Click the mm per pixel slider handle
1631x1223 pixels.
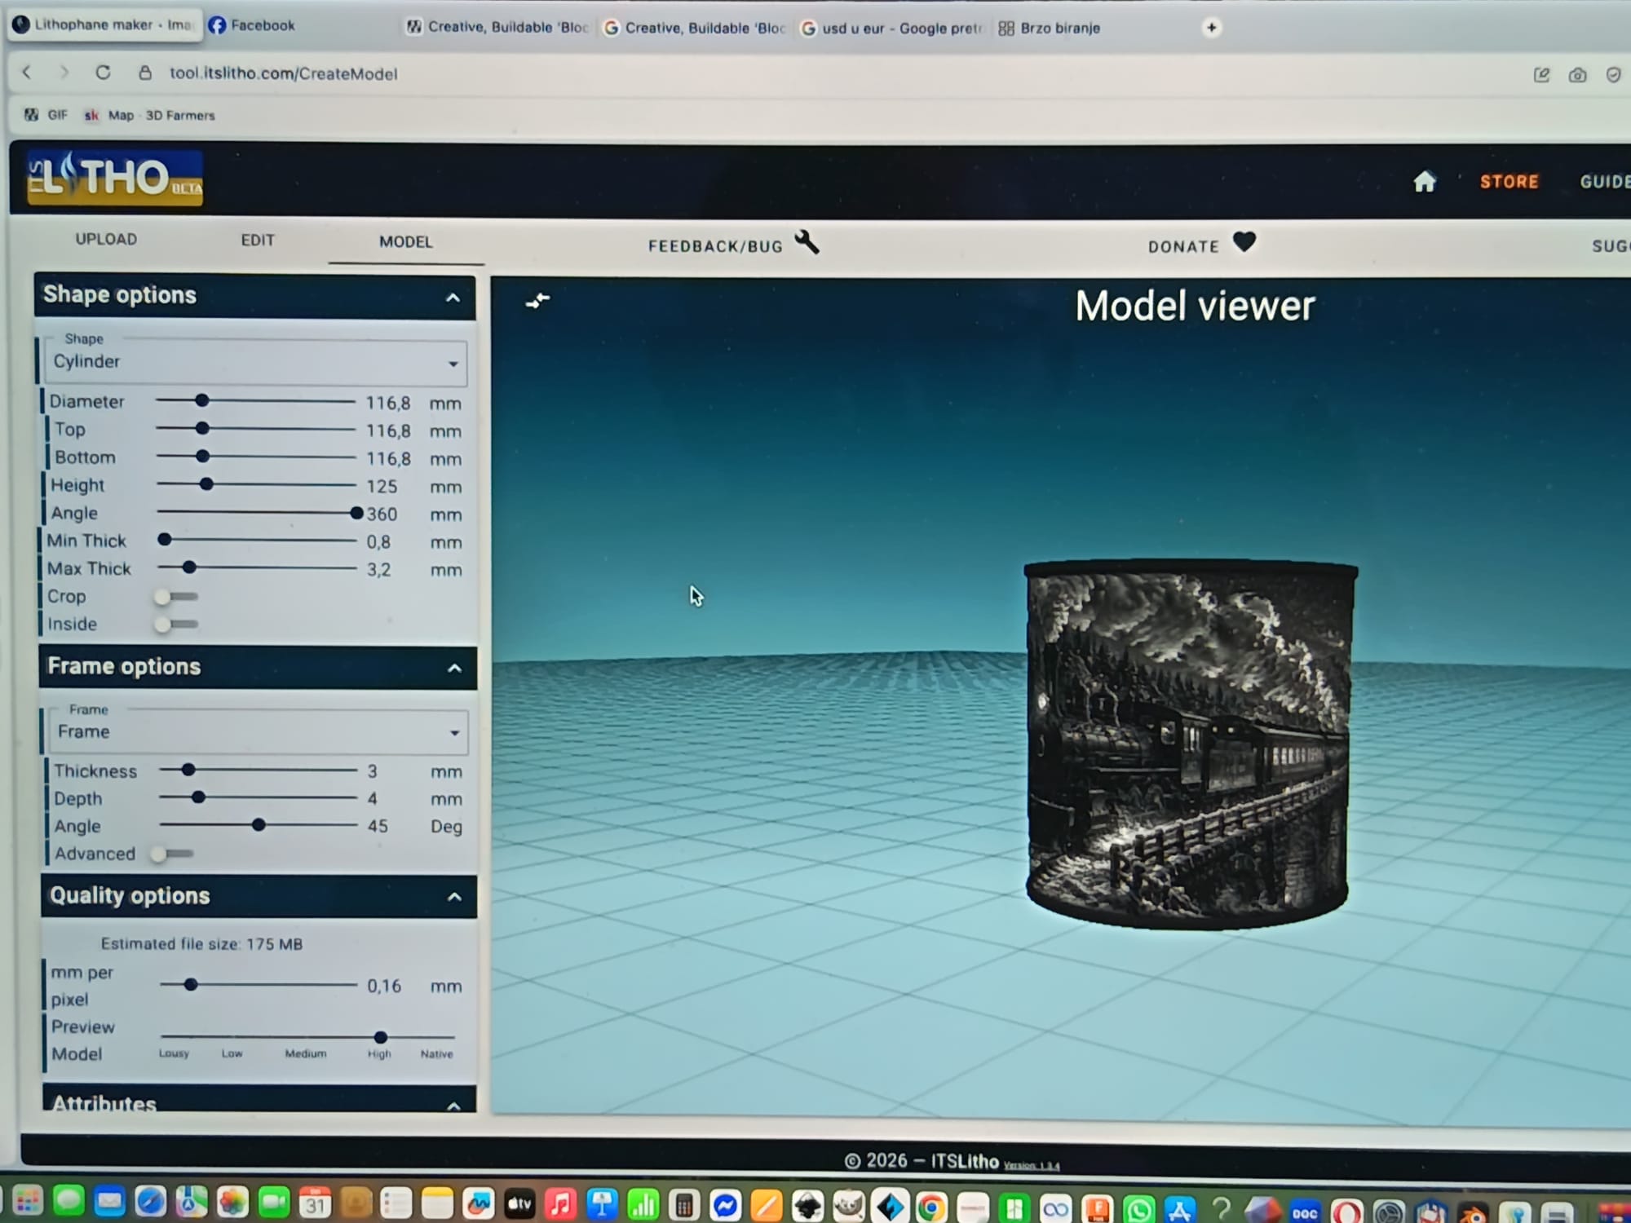tap(191, 985)
